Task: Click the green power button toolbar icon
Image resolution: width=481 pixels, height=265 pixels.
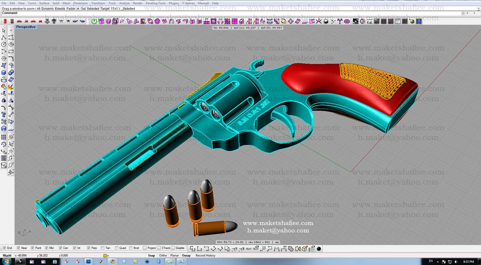Action: tap(94, 21)
